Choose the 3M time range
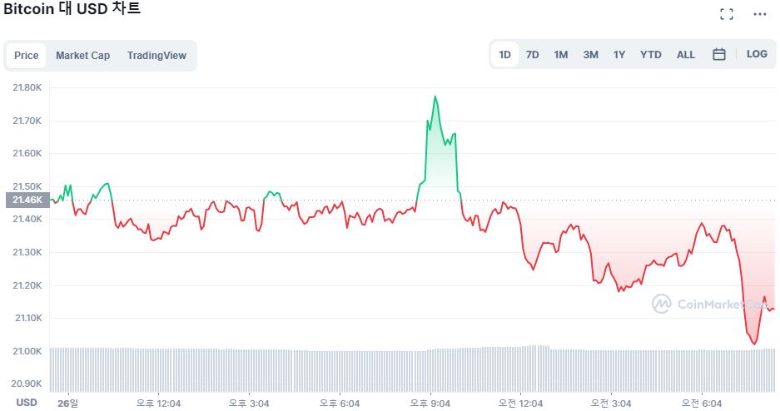Screen dimensions: 780x411 [590, 55]
